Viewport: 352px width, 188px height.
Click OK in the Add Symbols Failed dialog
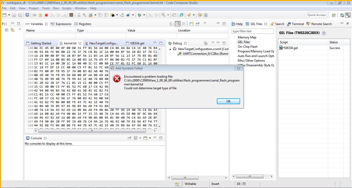(228, 101)
